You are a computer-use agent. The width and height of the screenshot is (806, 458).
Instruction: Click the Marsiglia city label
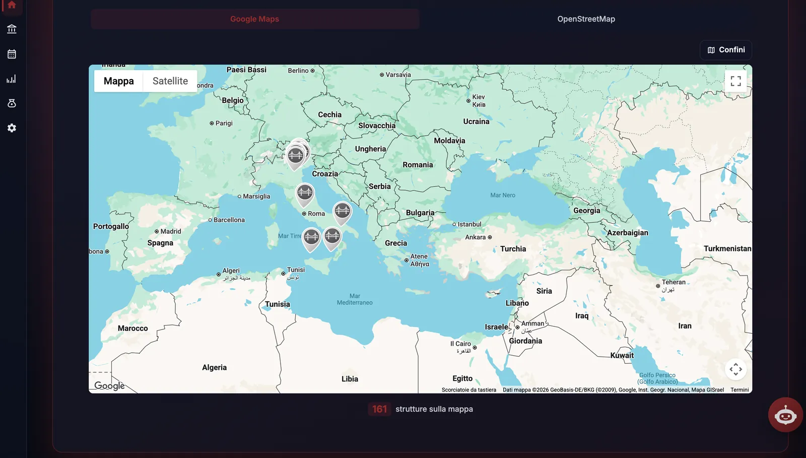coord(256,197)
